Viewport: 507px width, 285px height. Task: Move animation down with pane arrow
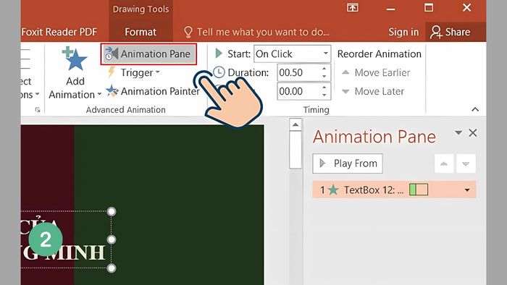(466, 163)
